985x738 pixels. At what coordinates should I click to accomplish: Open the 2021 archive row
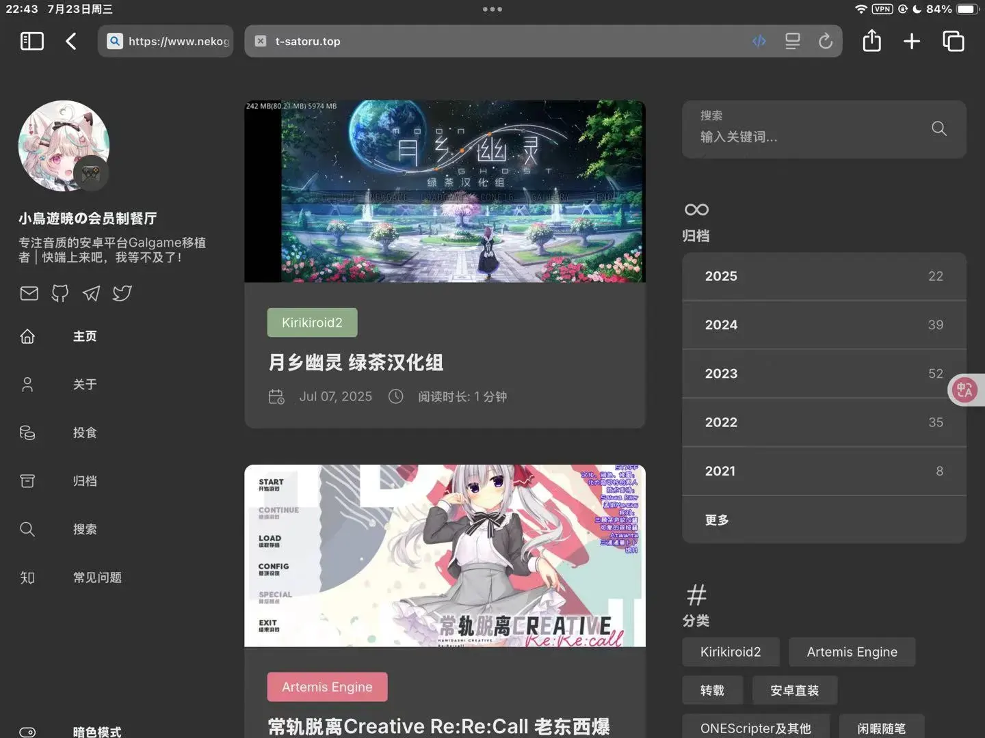click(x=824, y=471)
